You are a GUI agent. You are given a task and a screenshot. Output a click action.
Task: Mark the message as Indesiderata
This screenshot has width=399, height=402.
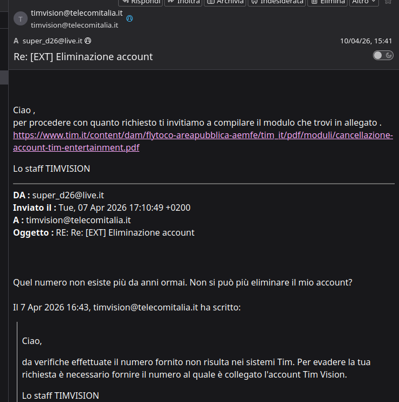tap(276, 2)
